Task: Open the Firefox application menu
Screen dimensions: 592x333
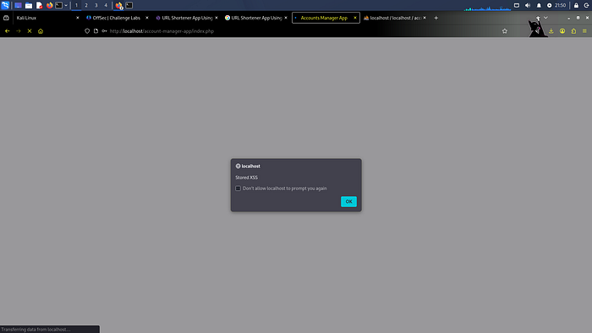Action: click(x=584, y=31)
